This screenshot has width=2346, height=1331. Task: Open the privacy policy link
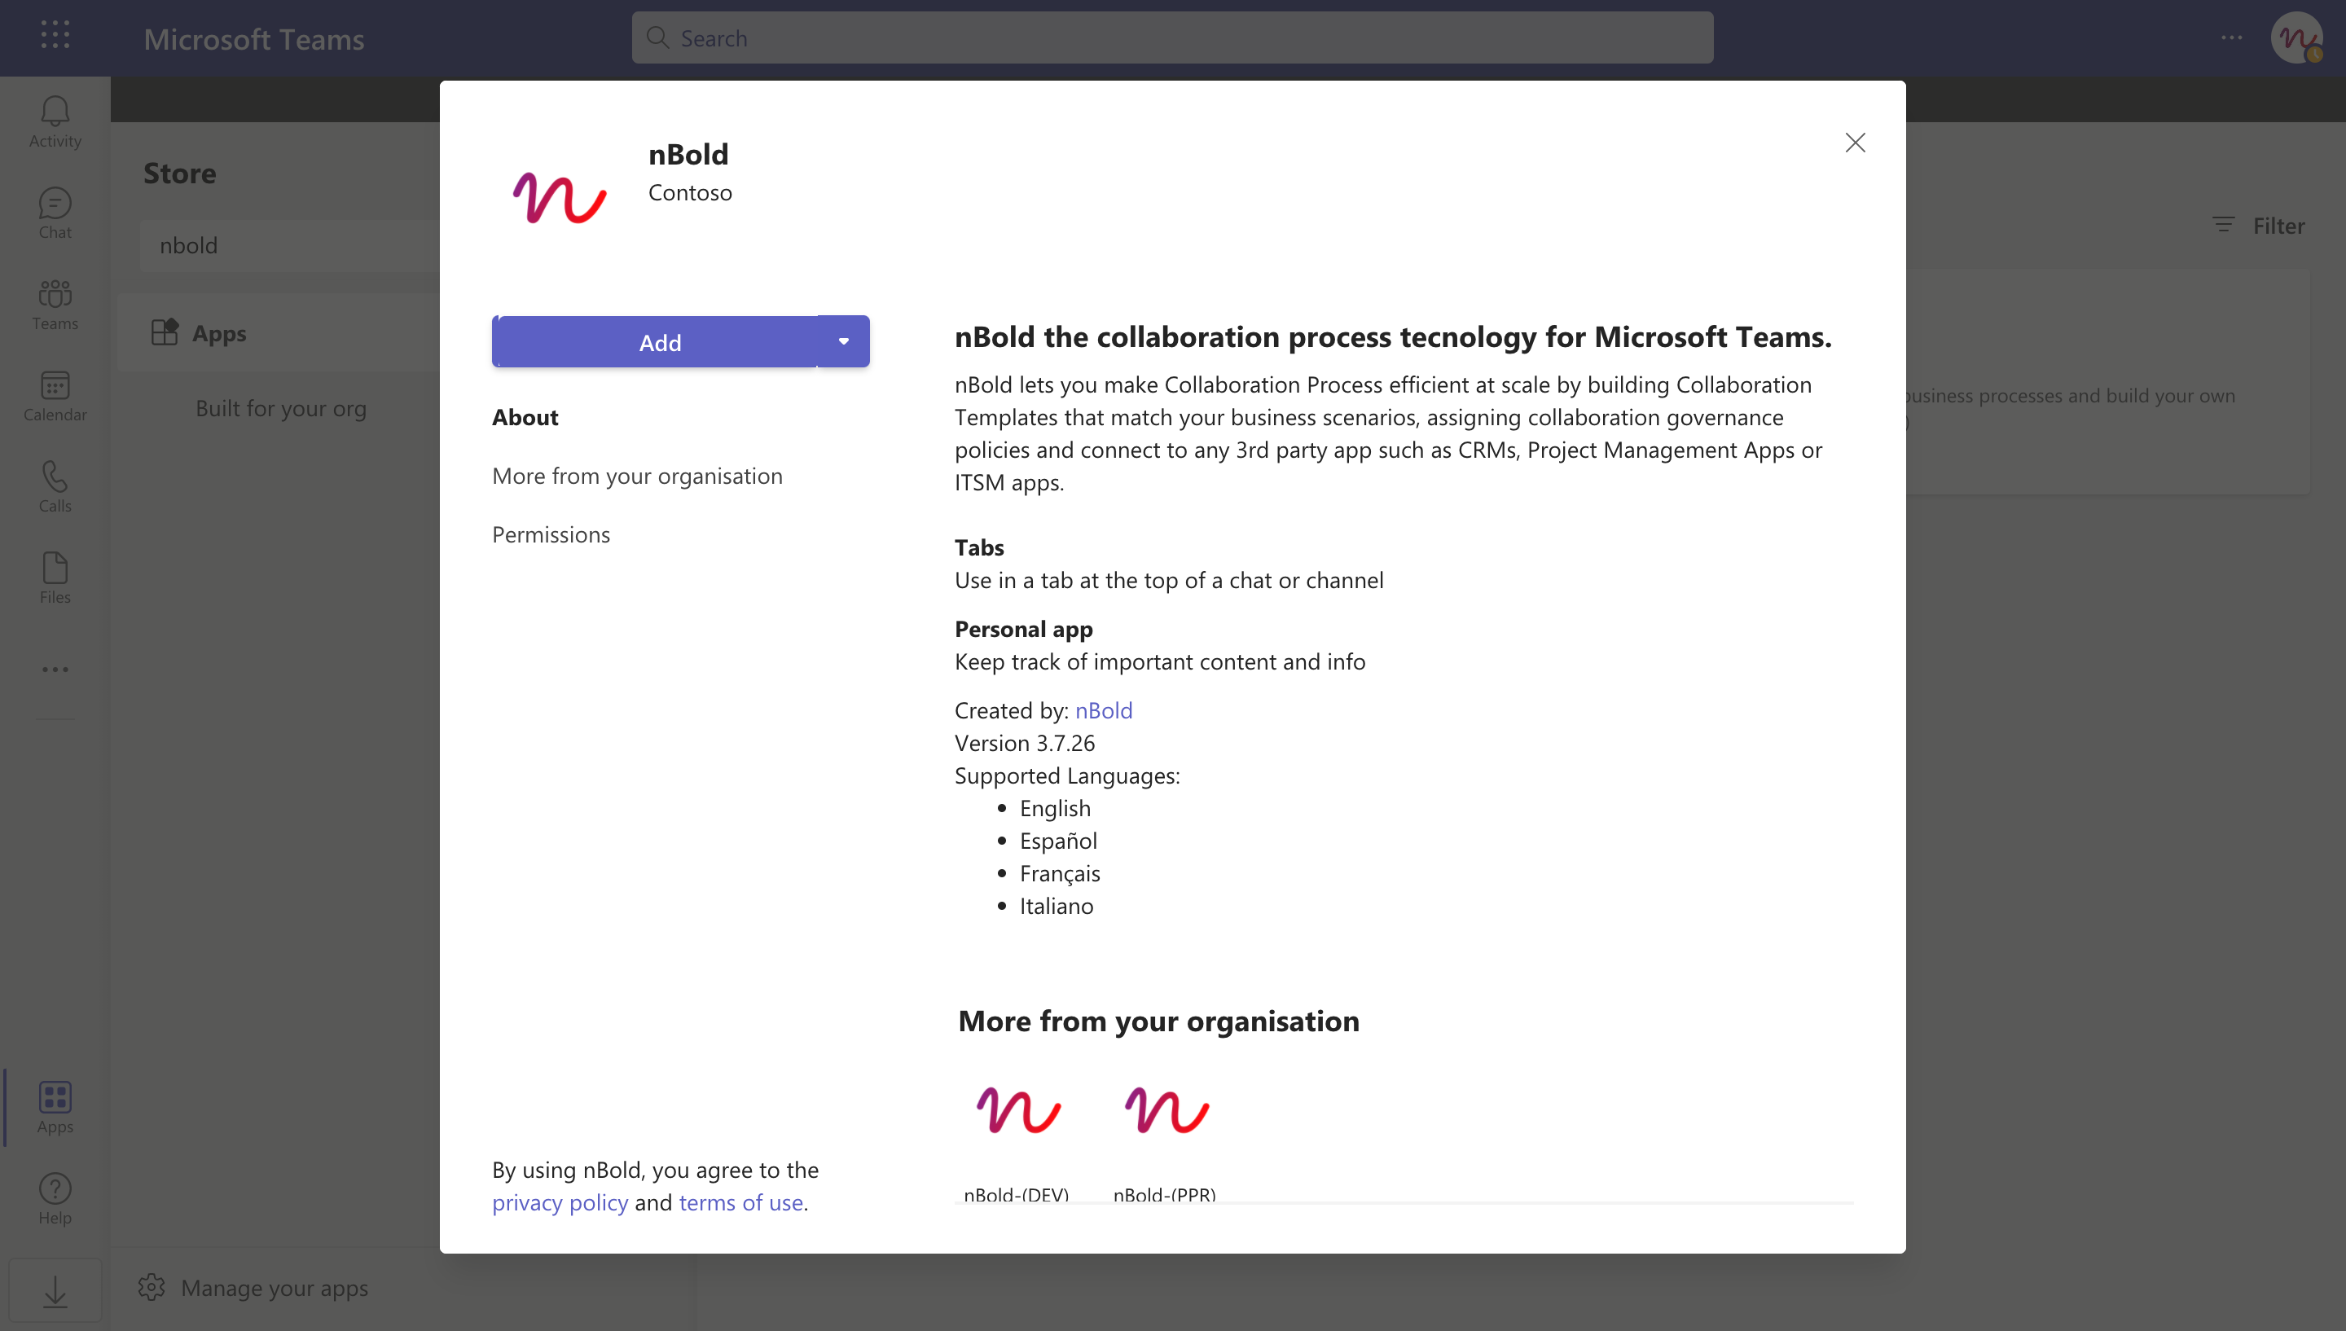tap(560, 1203)
